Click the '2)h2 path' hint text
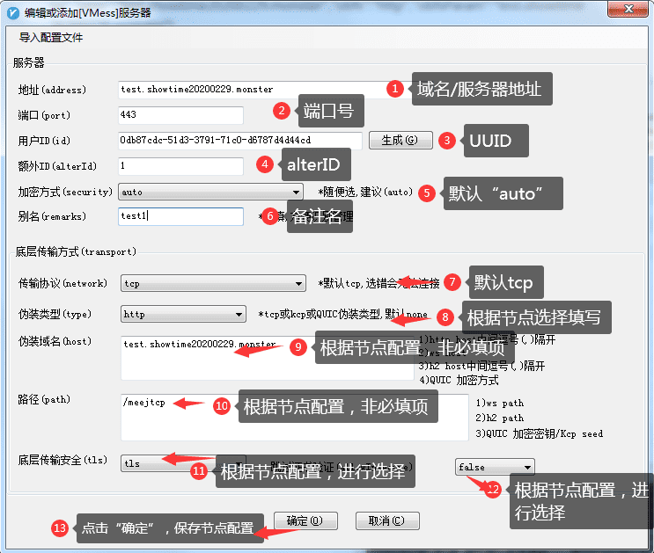Image resolution: width=654 pixels, height=553 pixels. (x=500, y=418)
